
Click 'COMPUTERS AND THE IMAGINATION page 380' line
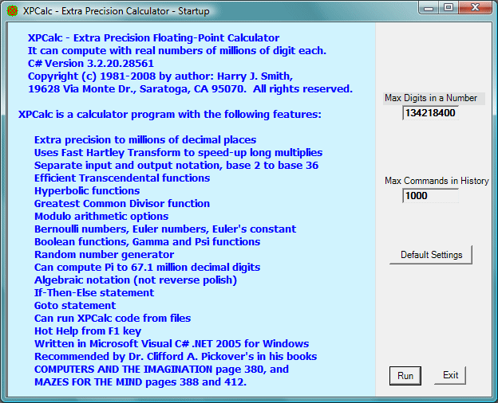pos(161,370)
